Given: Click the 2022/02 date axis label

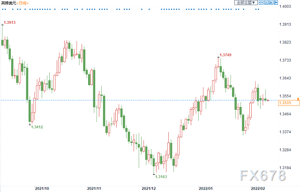Looking at the screenshot, I should coord(258,189).
